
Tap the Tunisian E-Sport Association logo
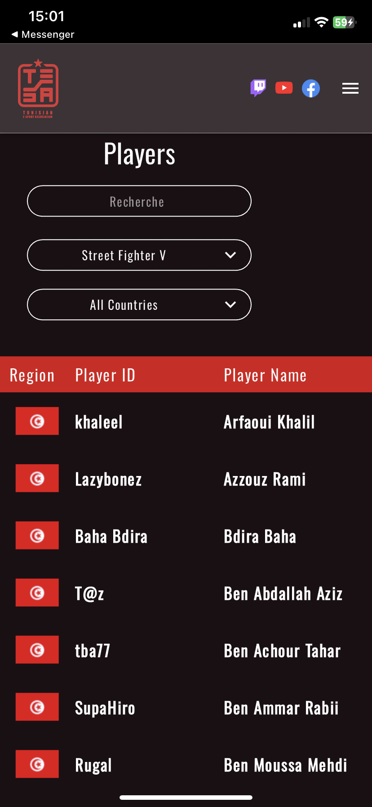(x=38, y=88)
